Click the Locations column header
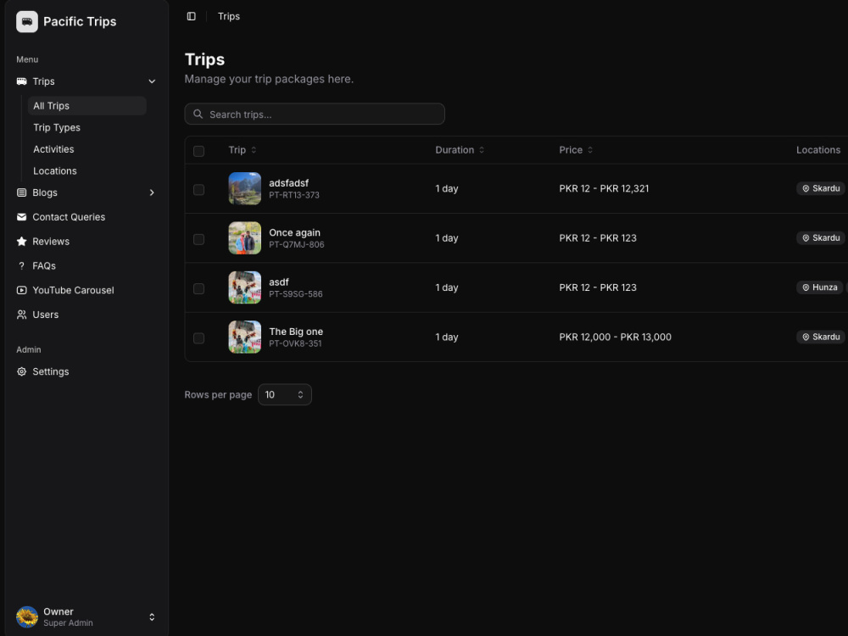Viewport: 848px width, 636px height. (818, 150)
